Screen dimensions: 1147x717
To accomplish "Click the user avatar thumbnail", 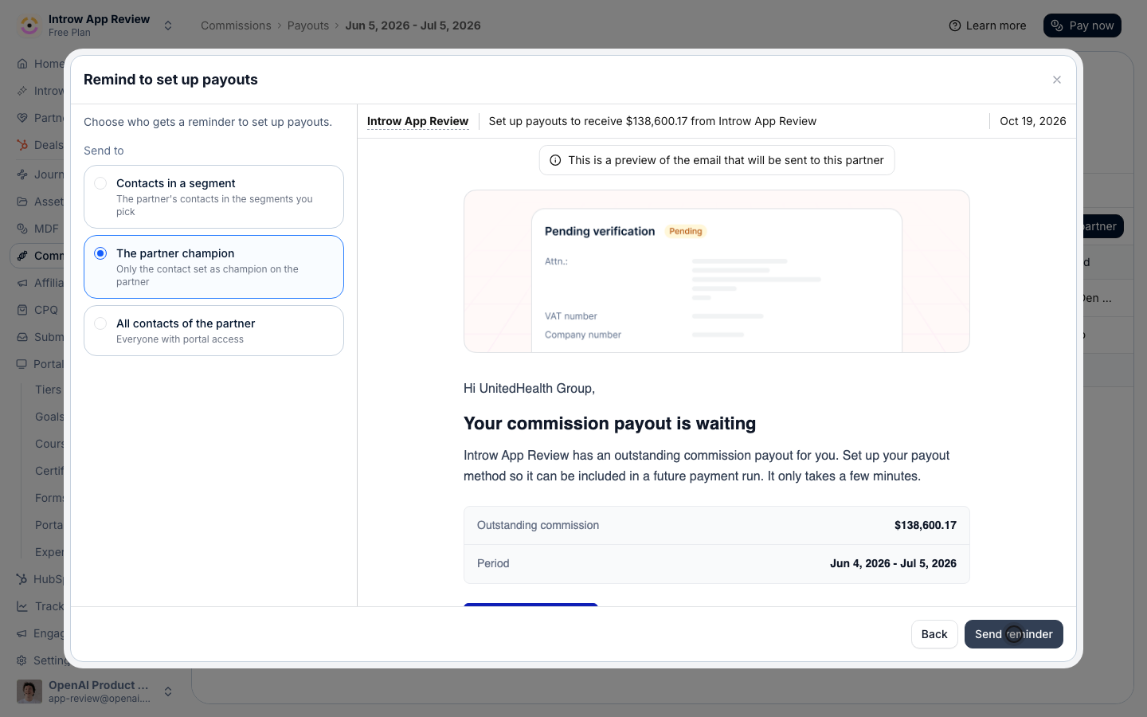I will tap(29, 692).
